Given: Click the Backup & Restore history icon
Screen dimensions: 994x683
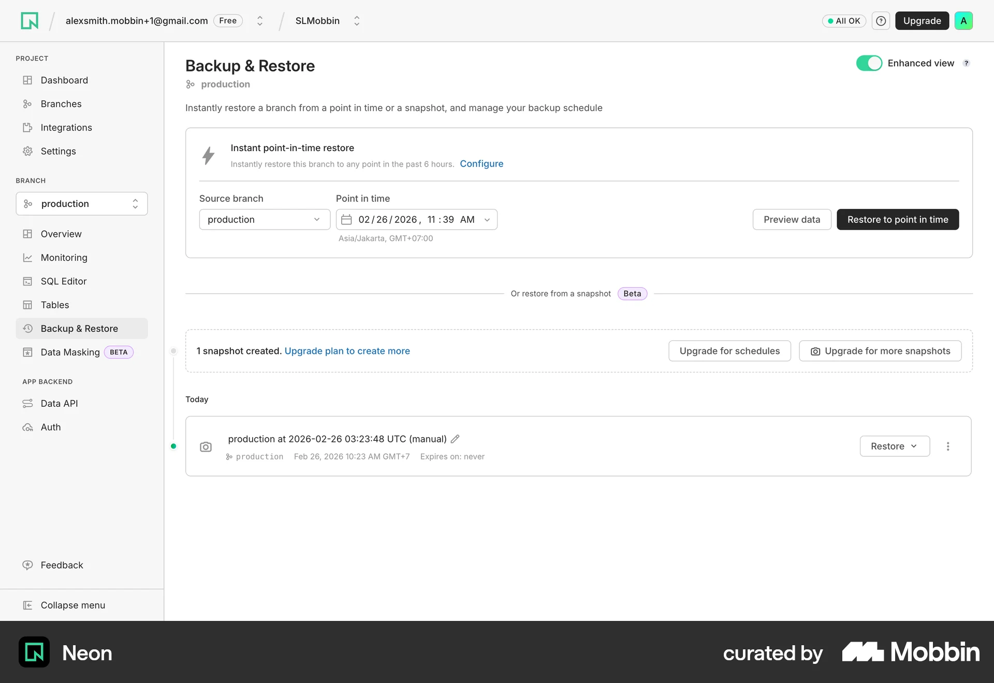Looking at the screenshot, I should 27,329.
